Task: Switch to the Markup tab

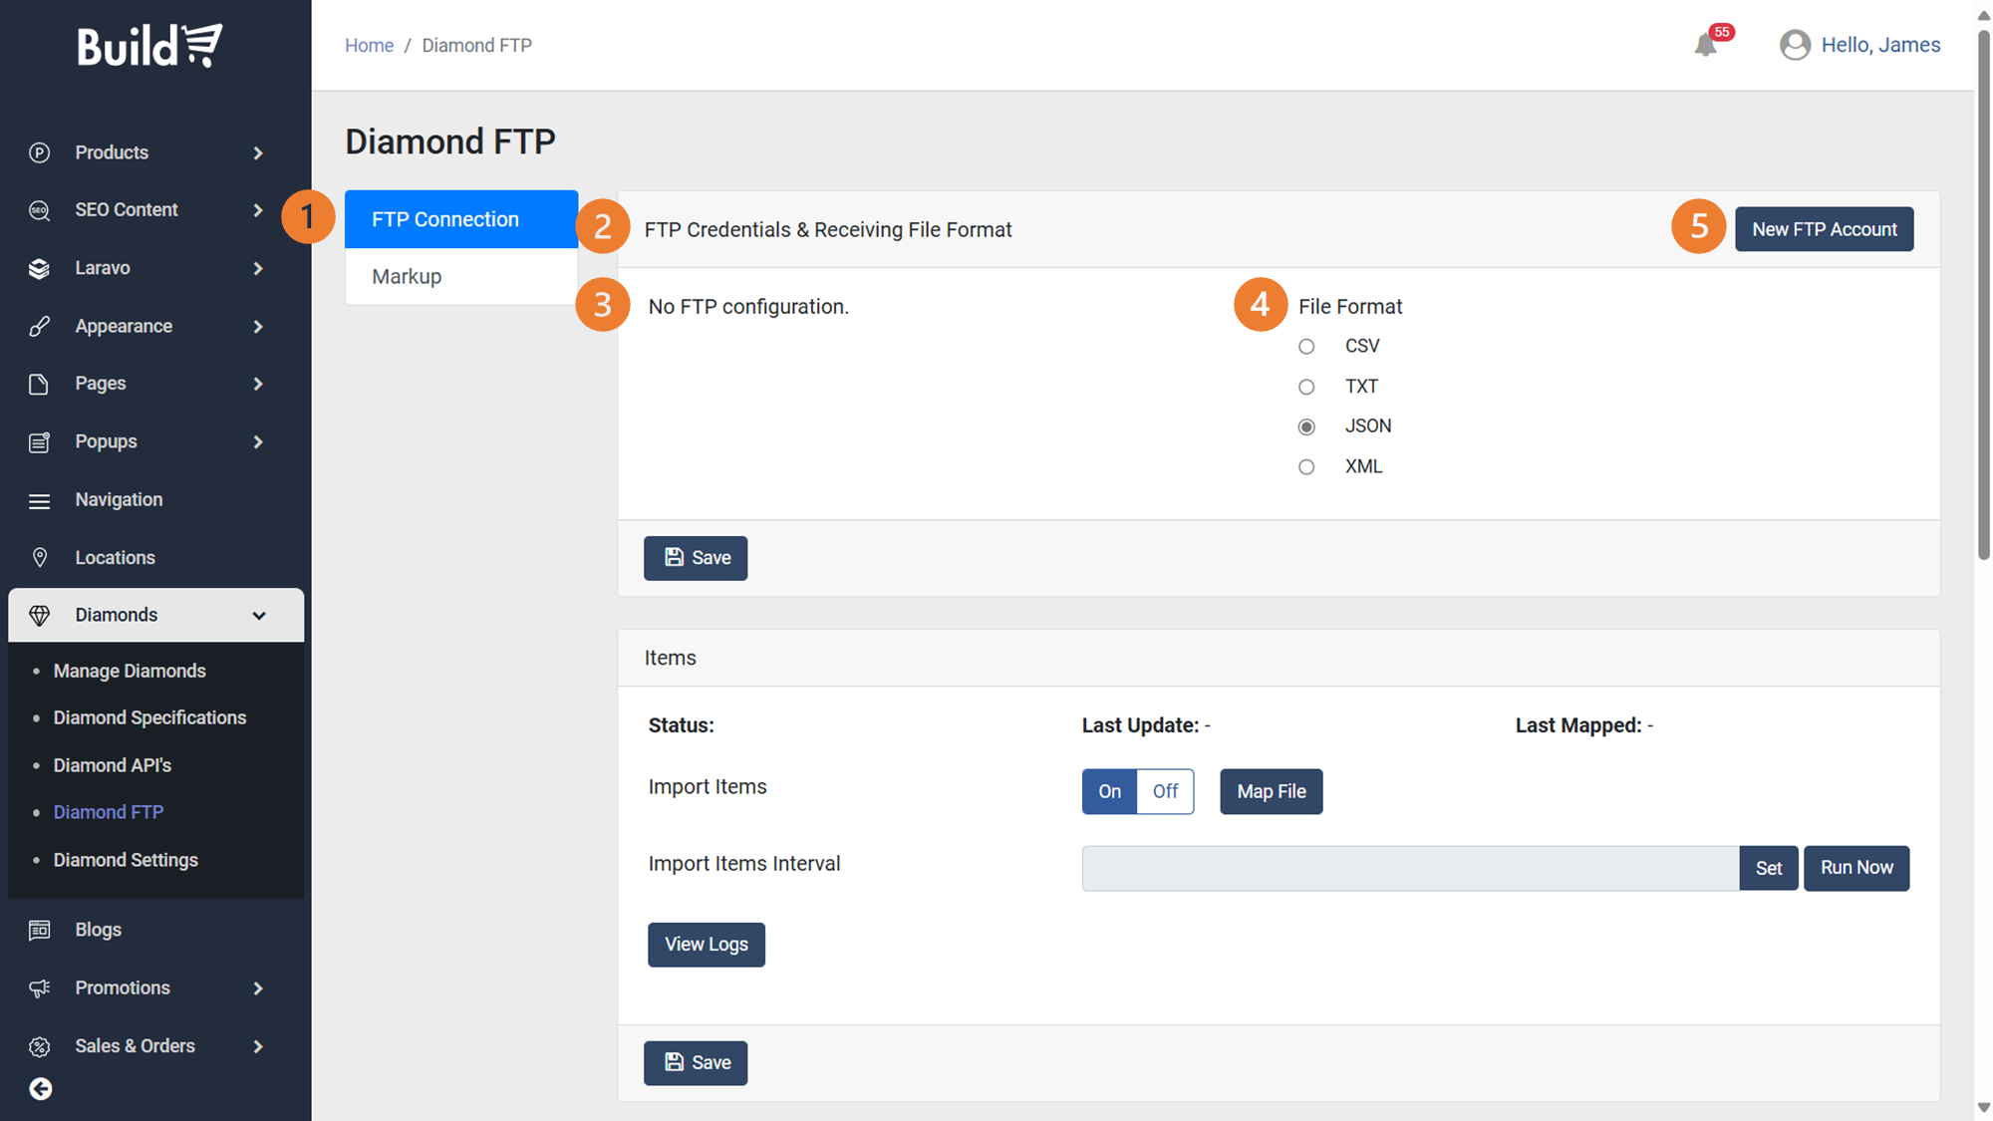Action: click(x=407, y=276)
